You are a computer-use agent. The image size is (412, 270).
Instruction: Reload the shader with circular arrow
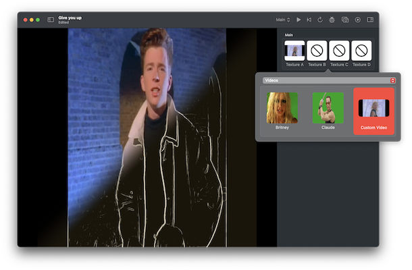click(x=320, y=20)
